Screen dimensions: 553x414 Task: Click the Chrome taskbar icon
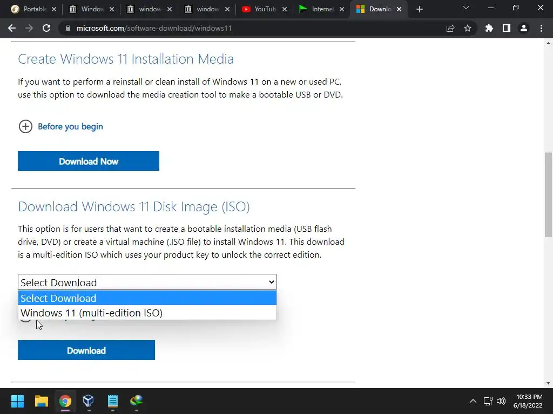(65, 401)
